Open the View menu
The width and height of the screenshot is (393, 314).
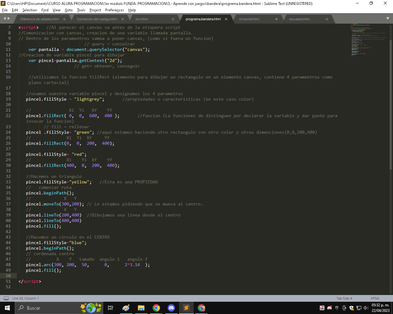56,10
